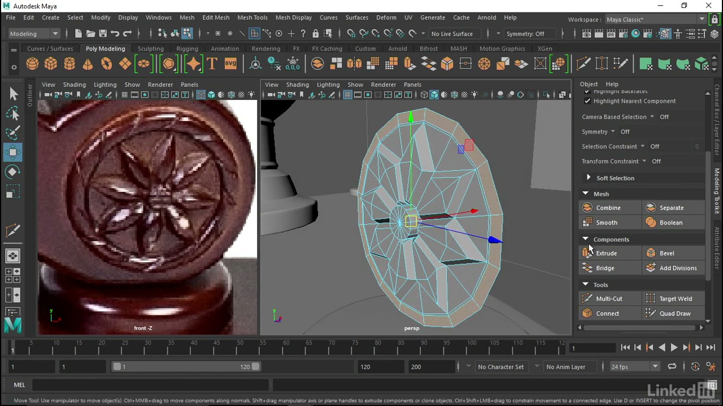The height and width of the screenshot is (406, 723).
Task: Click frame 60 on the time slider
Action: [x=286, y=347]
